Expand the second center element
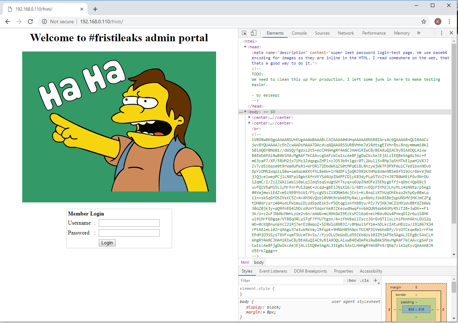Image resolution: width=458 pixels, height=323 pixels. point(250,123)
